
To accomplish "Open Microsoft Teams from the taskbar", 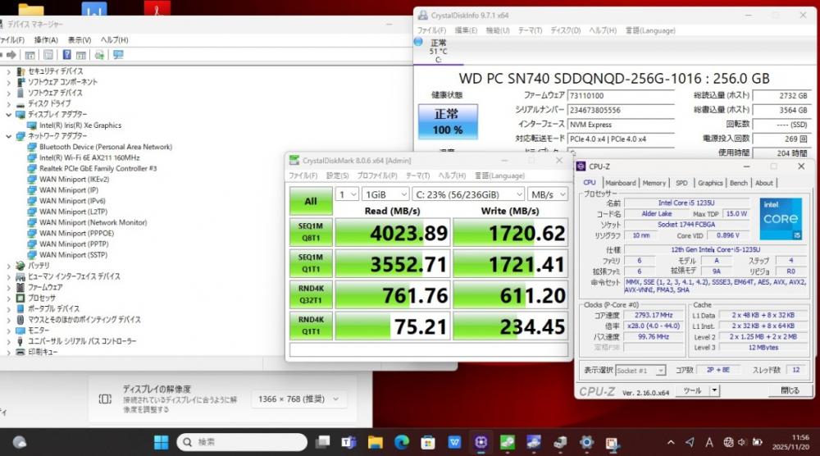I will 348,442.
